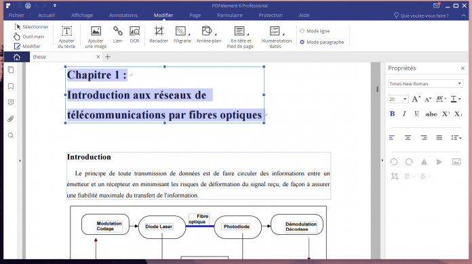The image size is (472, 264).
Task: Click the 'Chapitre 1 :' title text
Action: coord(96,75)
